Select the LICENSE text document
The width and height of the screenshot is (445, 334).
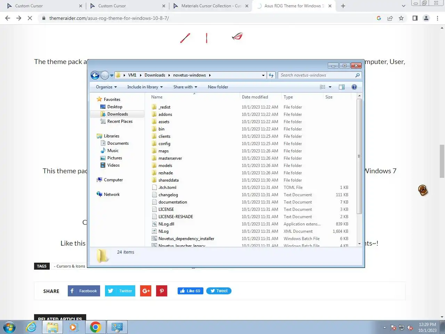166,209
